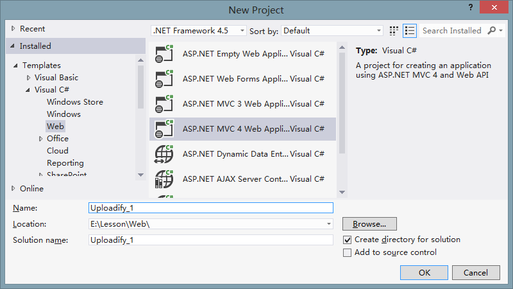Expand the Visual Basic tree node
This screenshot has height=289, width=513.
pos(28,78)
